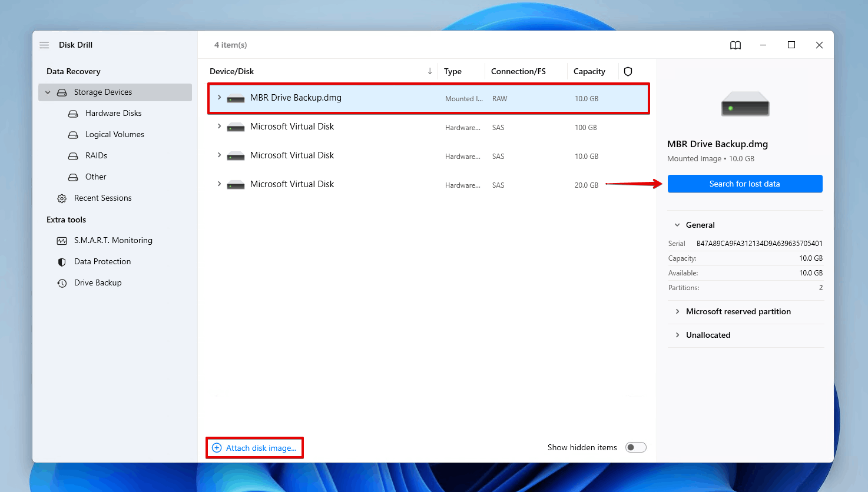Open the hamburger menu next to Disk Drill
The width and height of the screenshot is (868, 492).
point(44,45)
